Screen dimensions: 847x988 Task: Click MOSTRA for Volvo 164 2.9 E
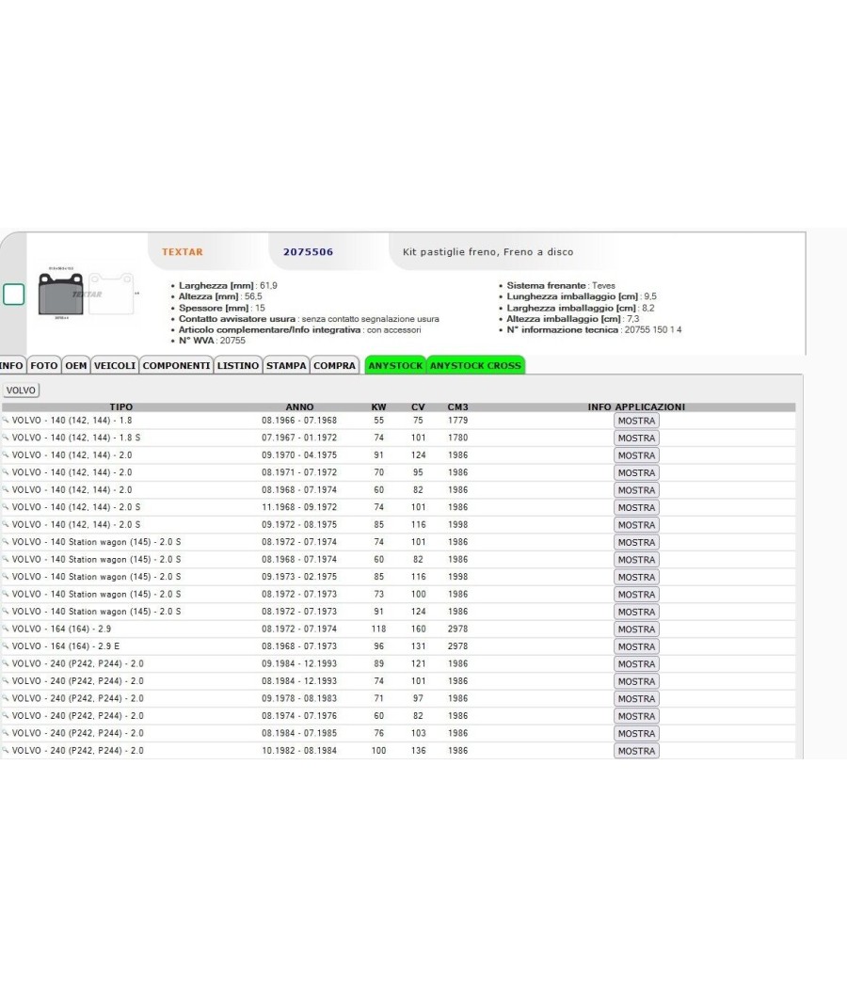pyautogui.click(x=636, y=646)
